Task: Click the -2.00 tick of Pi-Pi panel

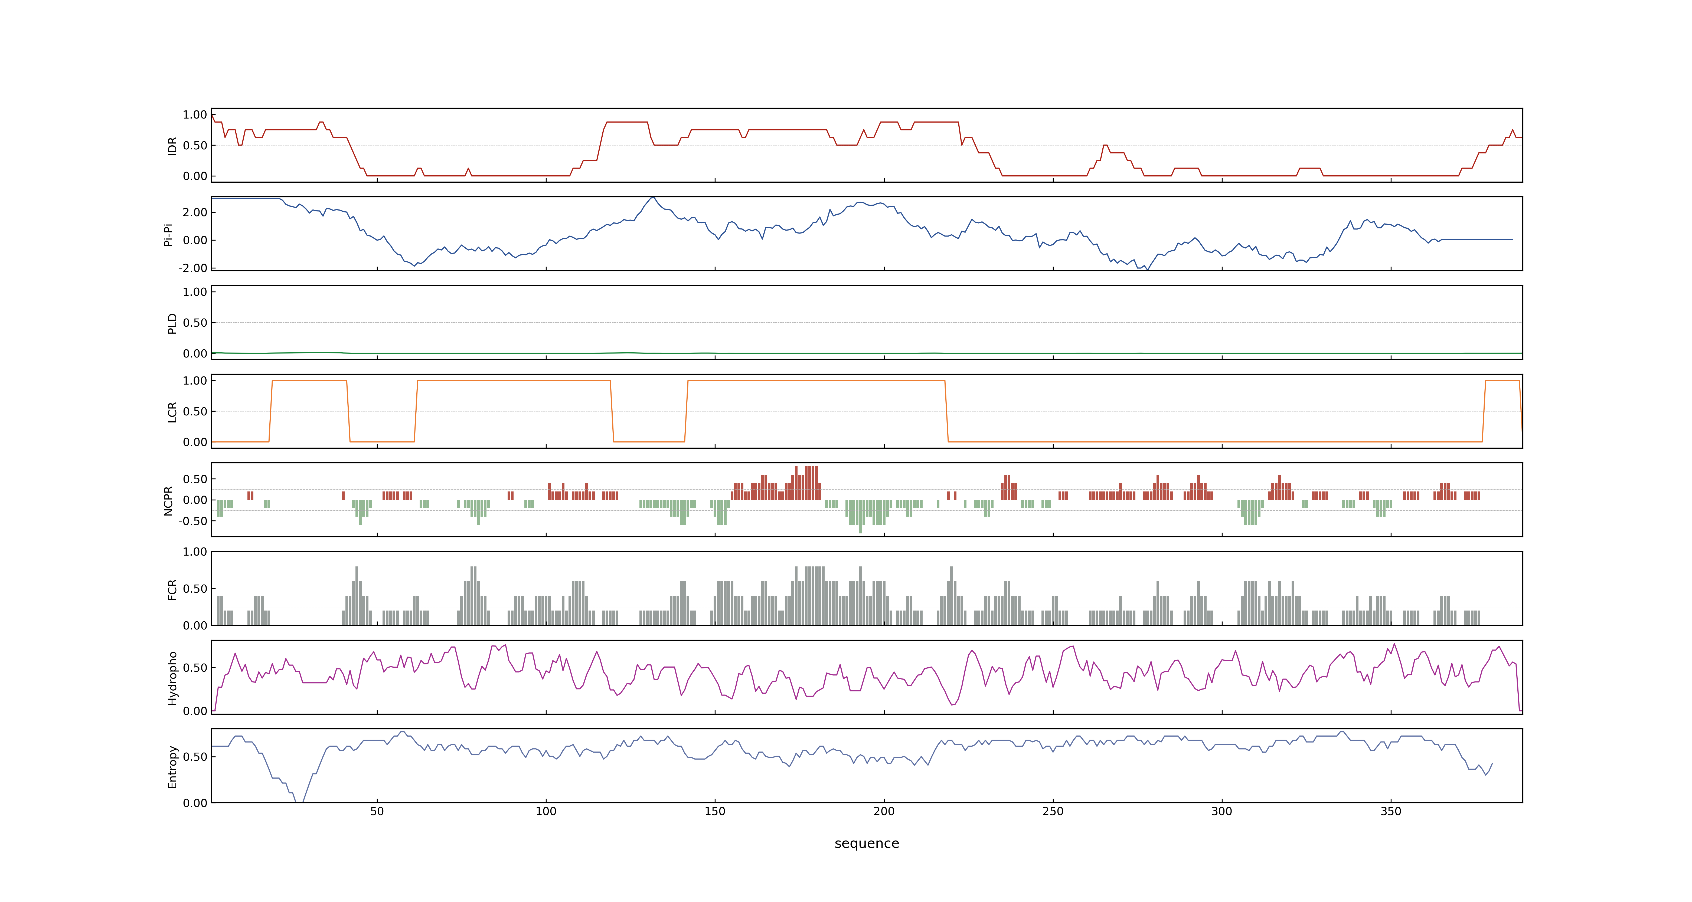Action: (192, 268)
